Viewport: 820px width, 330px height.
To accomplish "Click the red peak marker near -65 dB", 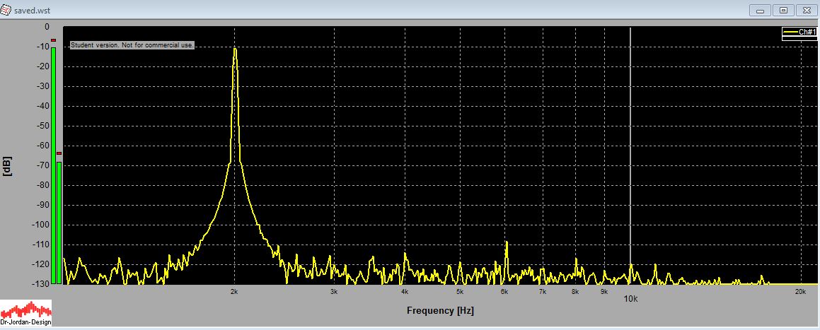I will coord(59,153).
